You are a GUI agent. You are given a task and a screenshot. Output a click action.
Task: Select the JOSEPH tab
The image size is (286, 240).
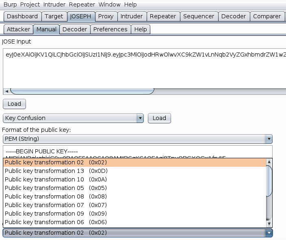81,16
